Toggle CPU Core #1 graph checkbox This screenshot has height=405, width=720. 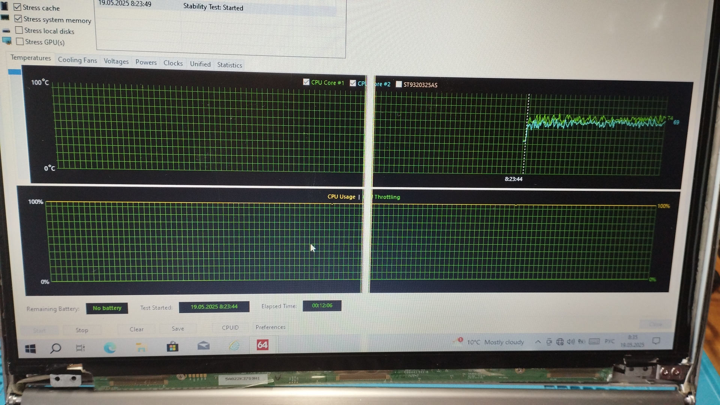point(306,82)
